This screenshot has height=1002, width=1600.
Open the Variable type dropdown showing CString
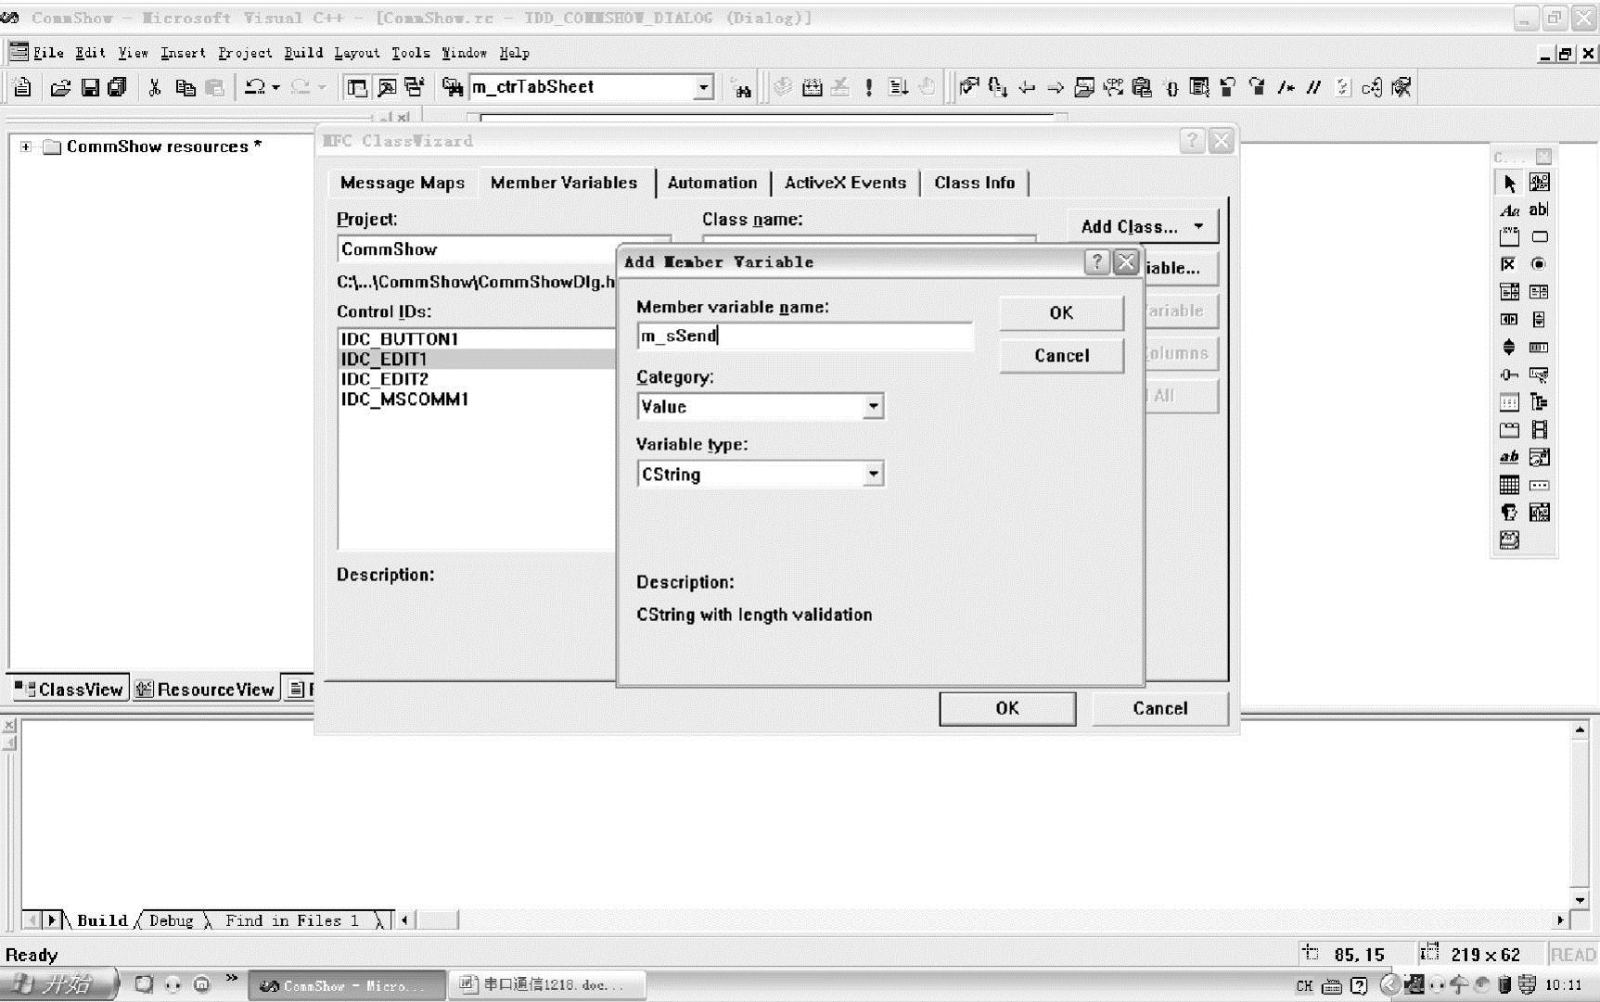pos(873,474)
